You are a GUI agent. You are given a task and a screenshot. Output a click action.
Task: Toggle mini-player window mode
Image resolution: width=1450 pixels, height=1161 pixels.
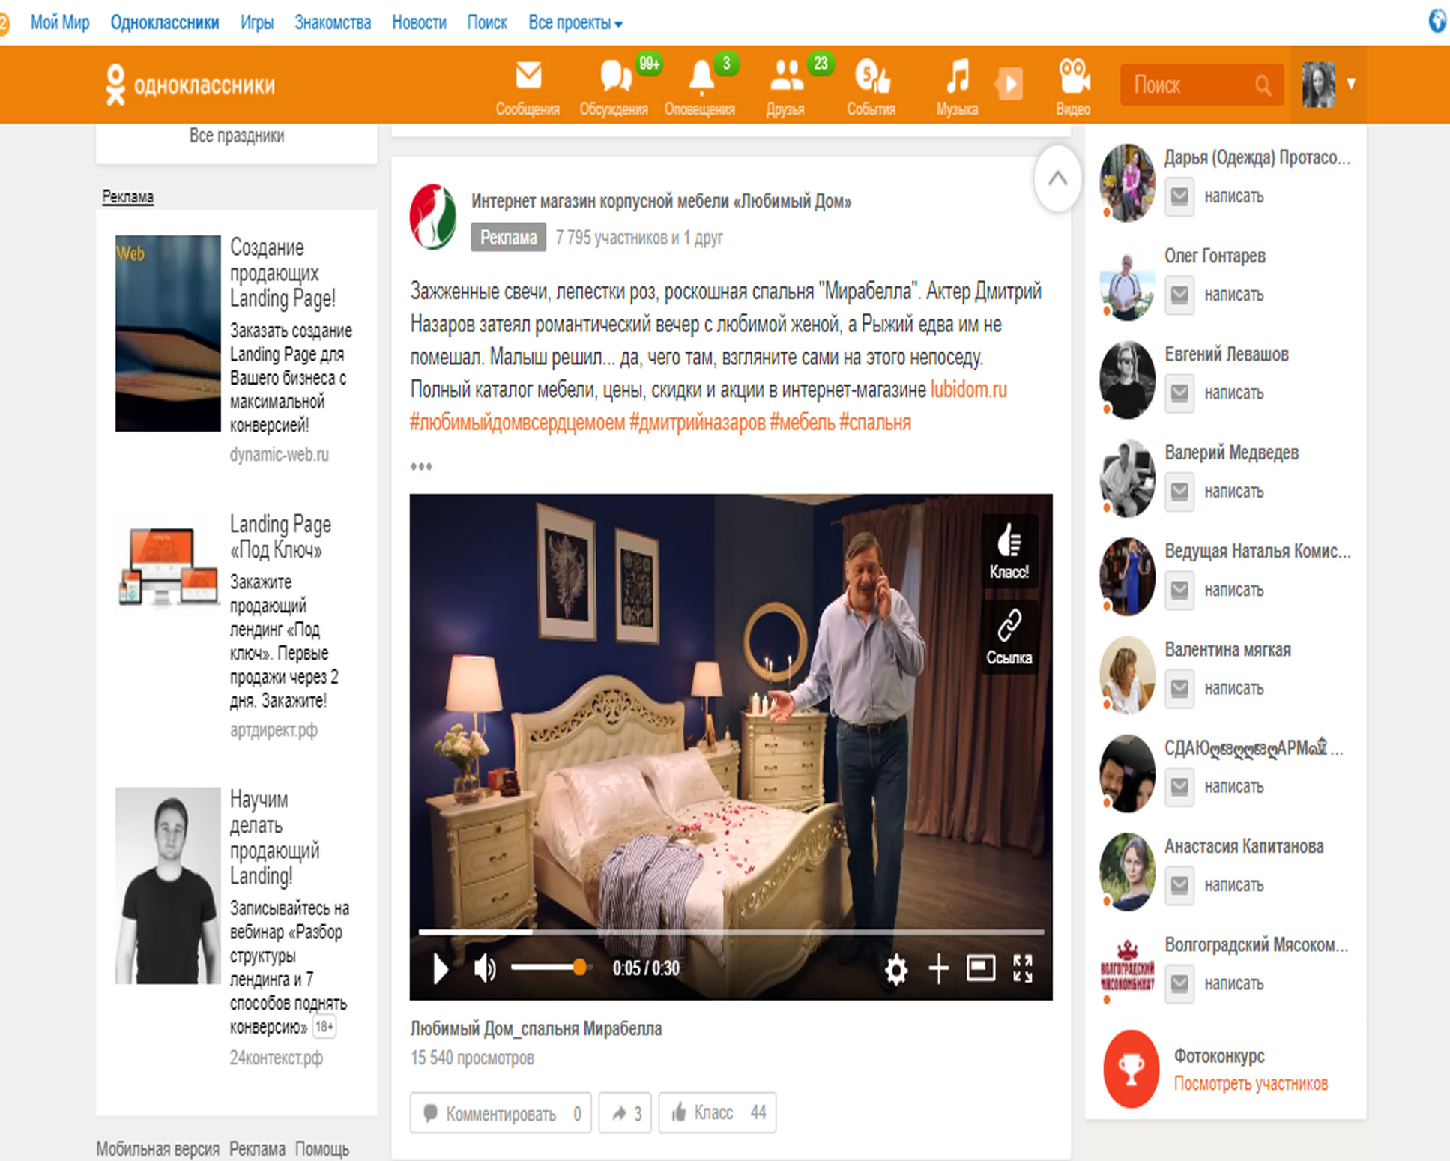pyautogui.click(x=980, y=968)
